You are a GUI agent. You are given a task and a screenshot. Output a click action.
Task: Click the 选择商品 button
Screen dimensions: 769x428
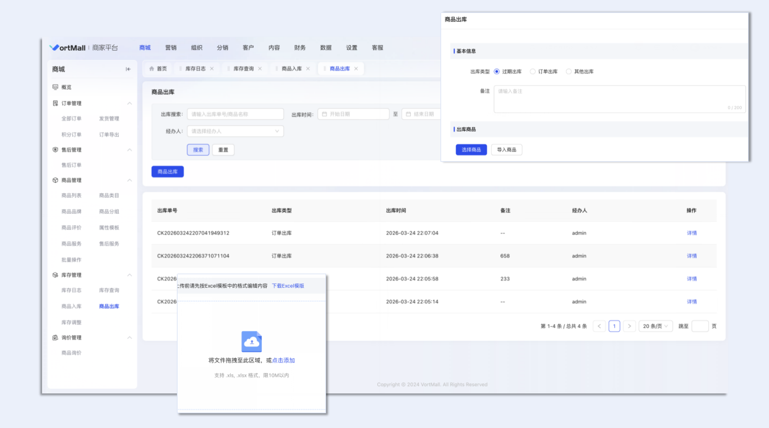tap(471, 150)
